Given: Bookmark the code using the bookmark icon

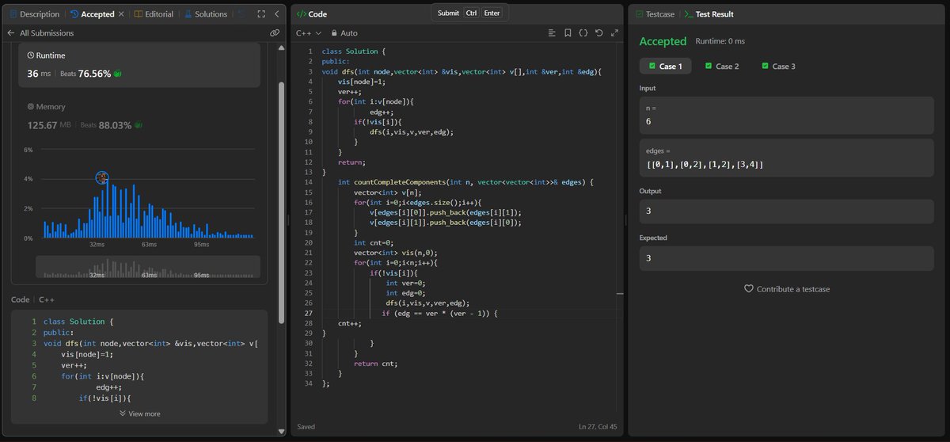Looking at the screenshot, I should tap(568, 33).
